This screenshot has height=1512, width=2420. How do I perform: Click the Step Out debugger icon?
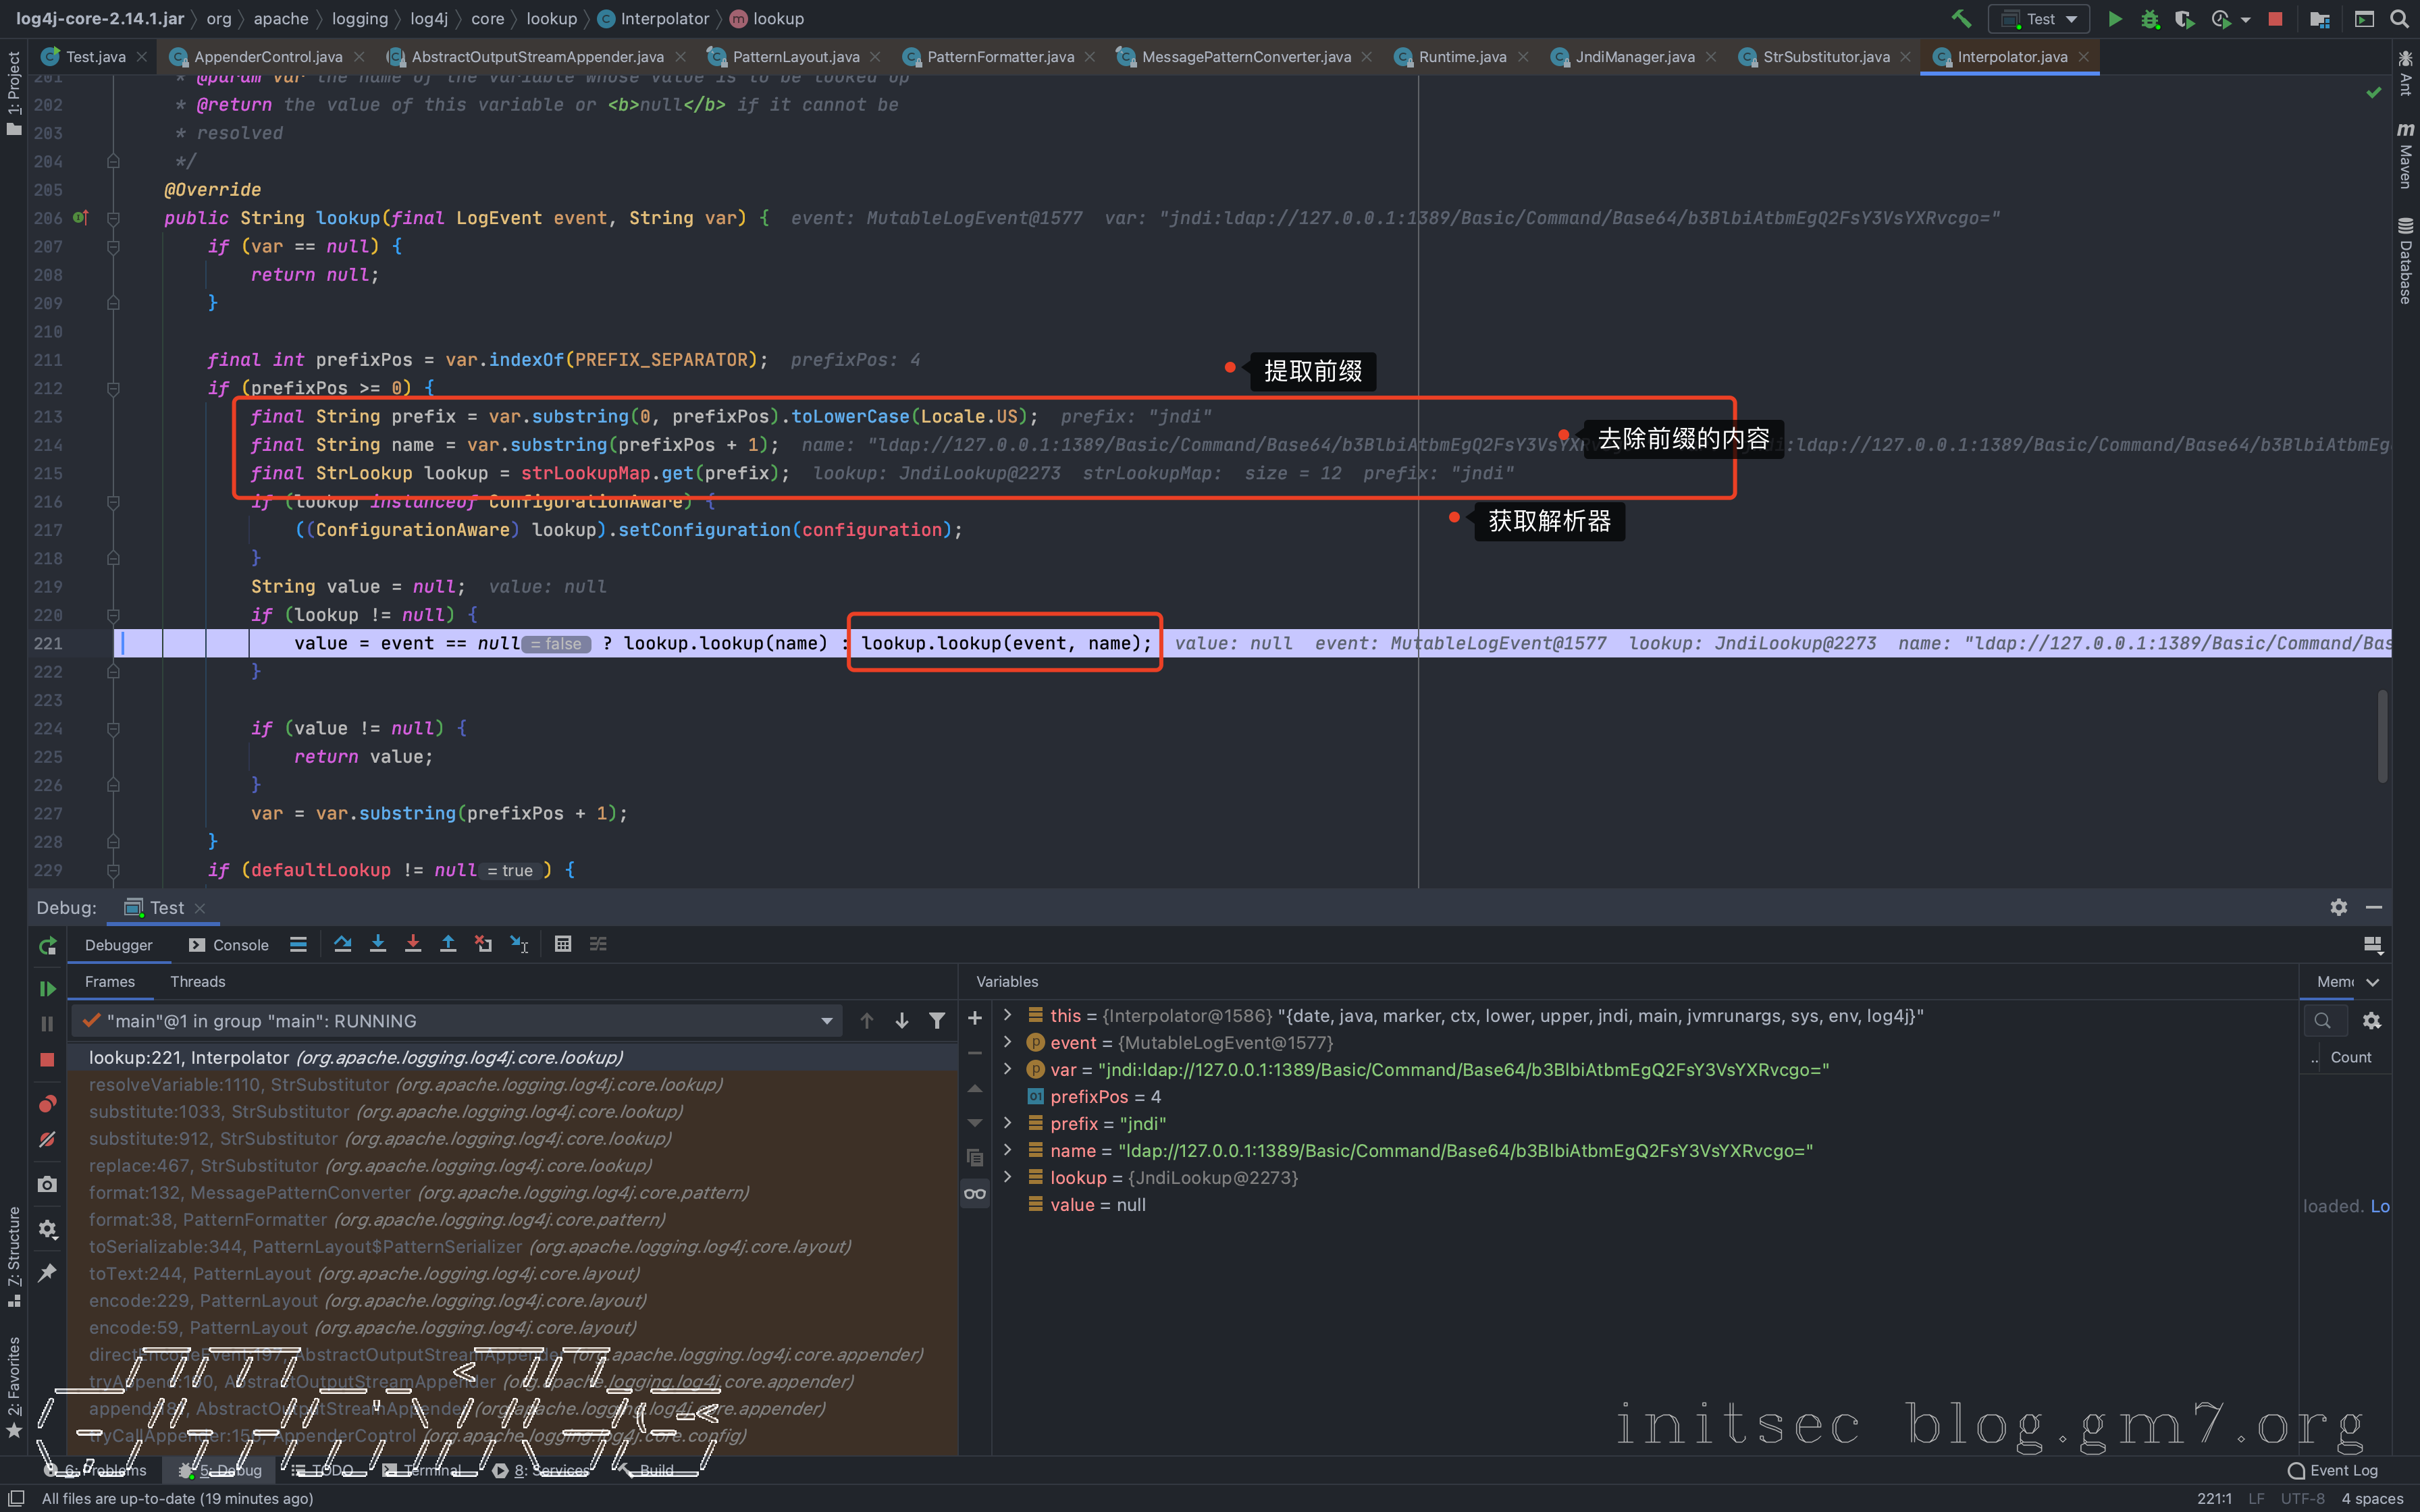[448, 944]
